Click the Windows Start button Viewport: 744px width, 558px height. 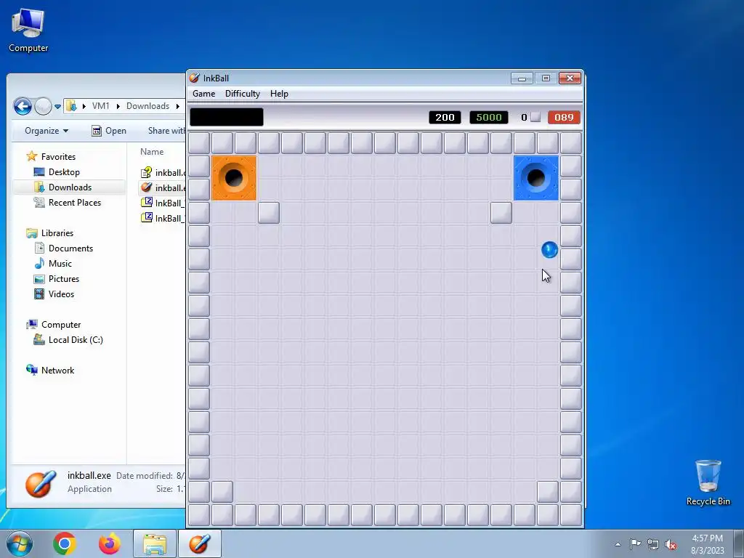pyautogui.click(x=19, y=543)
